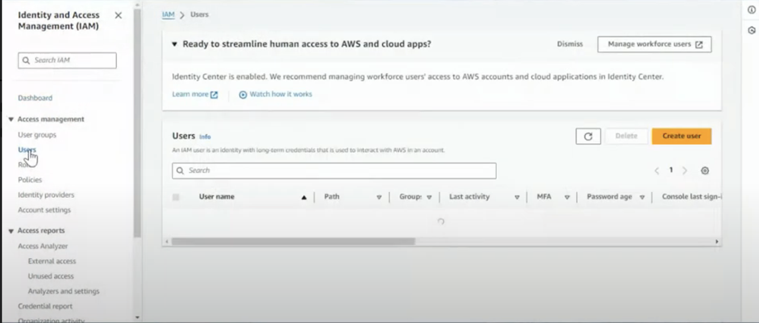This screenshot has height=323, width=759.
Task: Click the table horizontal scrollbar
Action: click(293, 242)
